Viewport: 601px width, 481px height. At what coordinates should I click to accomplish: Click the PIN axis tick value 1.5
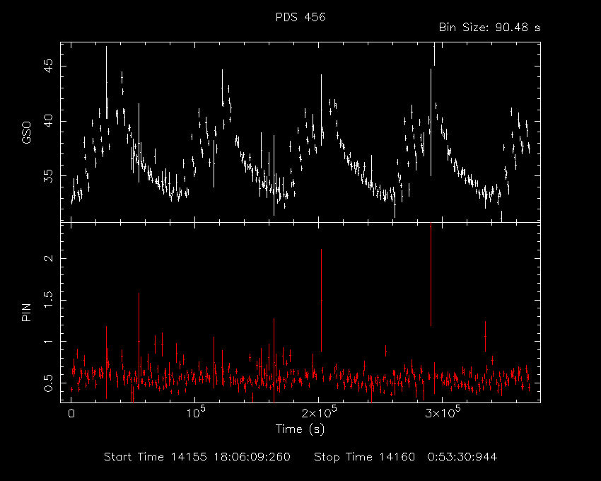pyautogui.click(x=49, y=300)
